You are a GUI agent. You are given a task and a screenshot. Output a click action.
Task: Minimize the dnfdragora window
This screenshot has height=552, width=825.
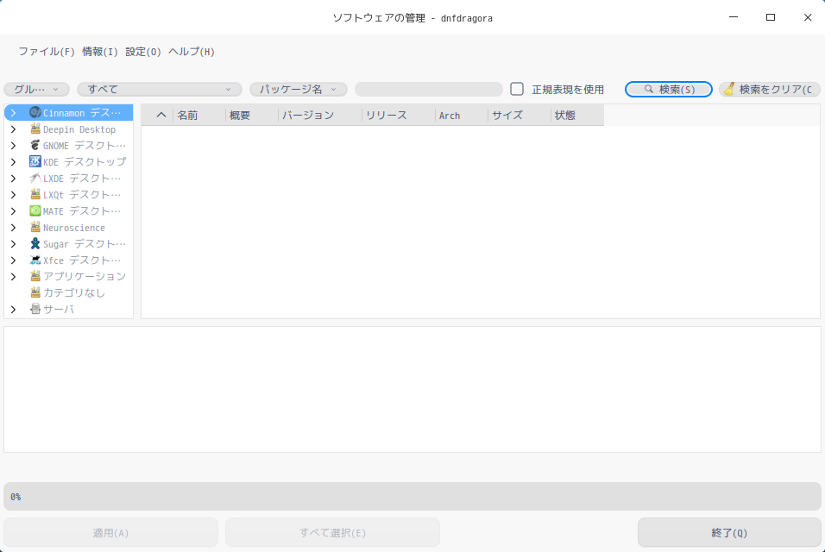click(734, 17)
